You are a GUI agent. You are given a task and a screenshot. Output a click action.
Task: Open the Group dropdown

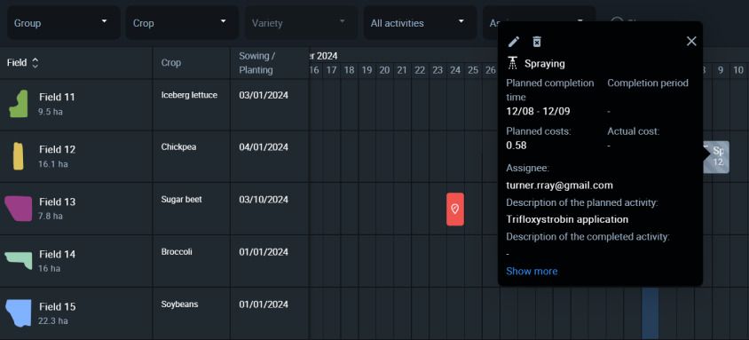pos(64,23)
